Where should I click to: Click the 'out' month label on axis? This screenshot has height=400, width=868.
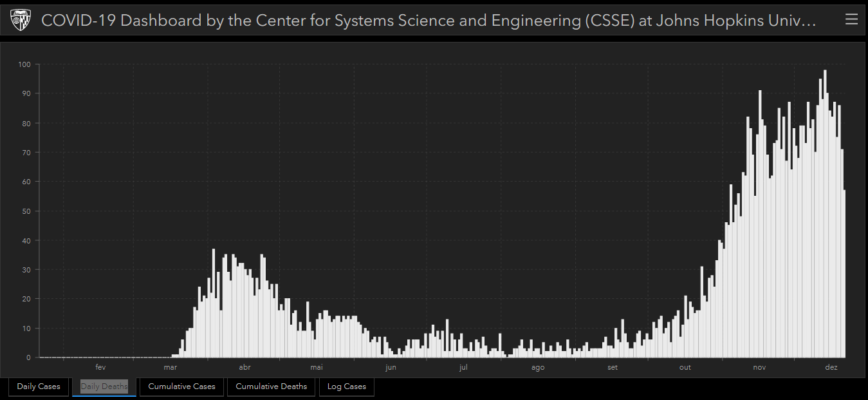tap(685, 367)
